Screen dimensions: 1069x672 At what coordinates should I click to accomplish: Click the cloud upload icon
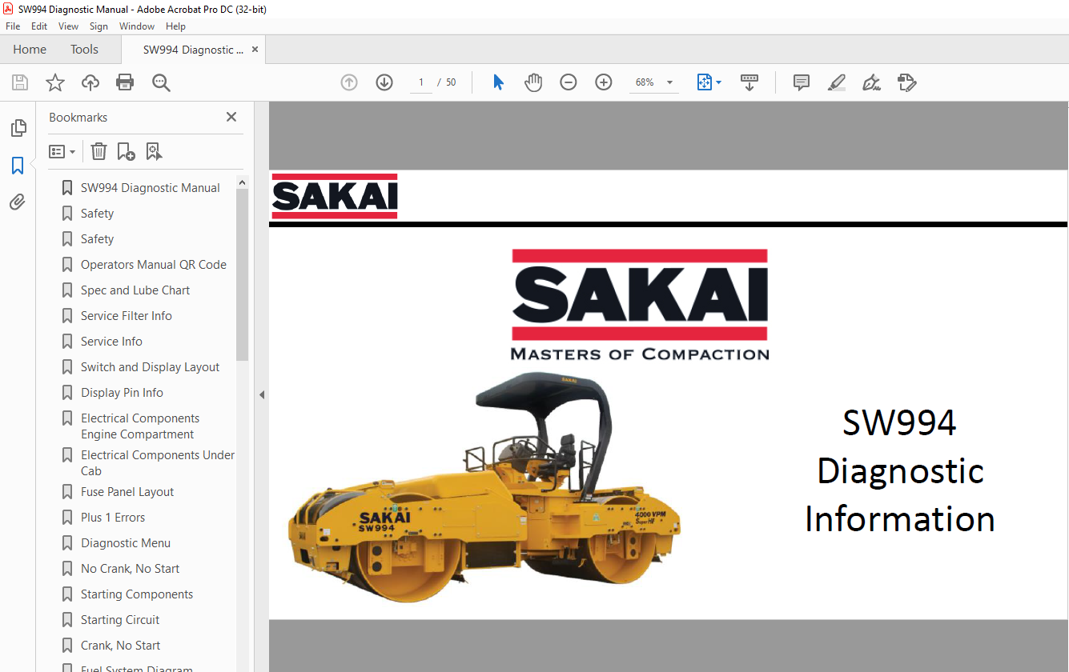90,82
